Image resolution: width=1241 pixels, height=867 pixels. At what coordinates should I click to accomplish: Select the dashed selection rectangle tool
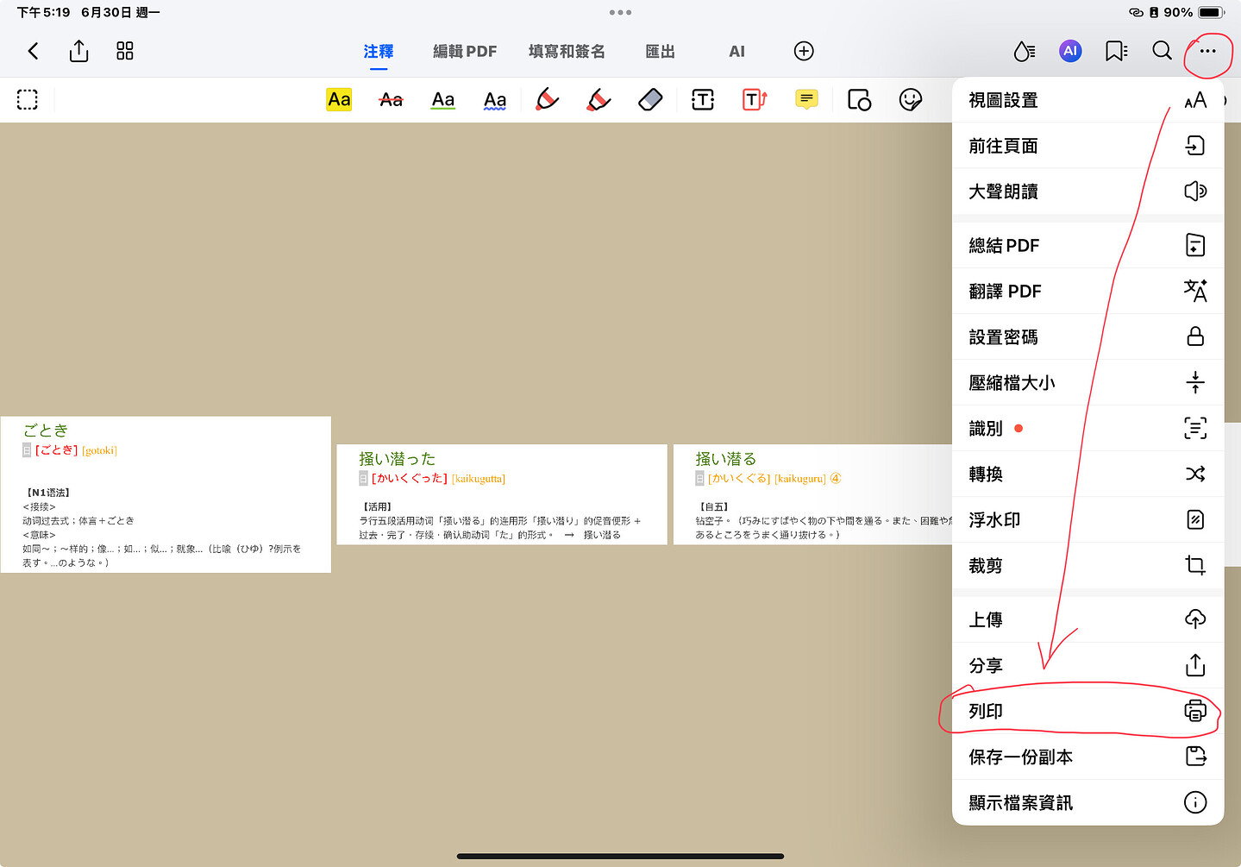[x=28, y=100]
